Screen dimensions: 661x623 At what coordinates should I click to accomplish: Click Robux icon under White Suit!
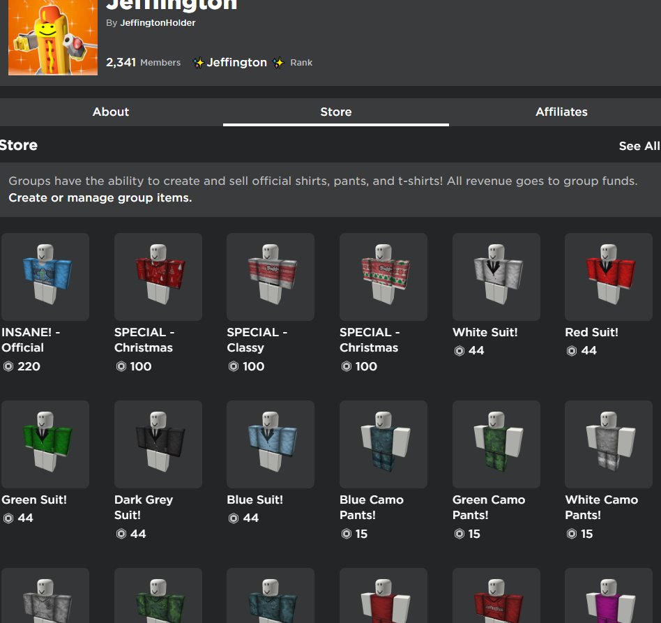click(x=459, y=351)
